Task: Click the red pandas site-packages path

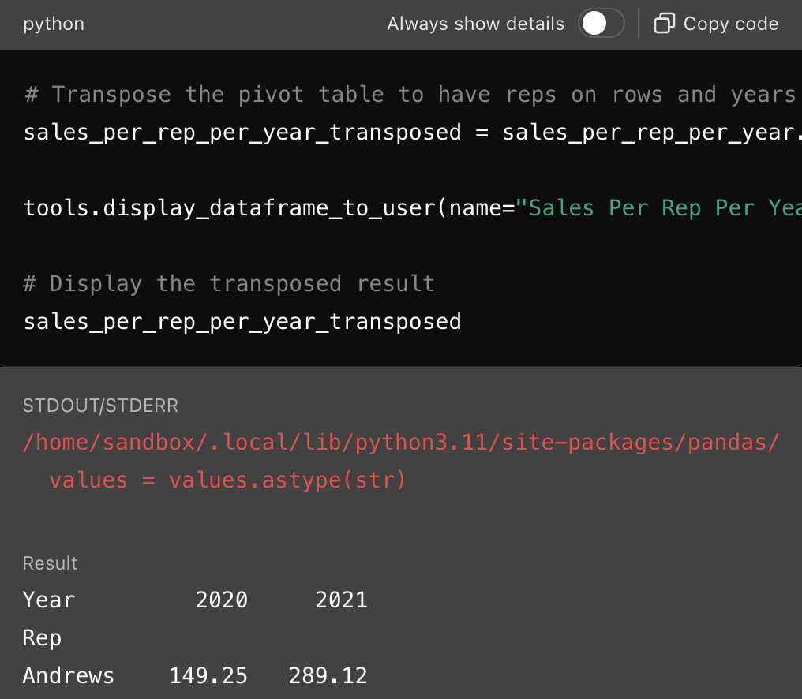Action: pos(401,443)
